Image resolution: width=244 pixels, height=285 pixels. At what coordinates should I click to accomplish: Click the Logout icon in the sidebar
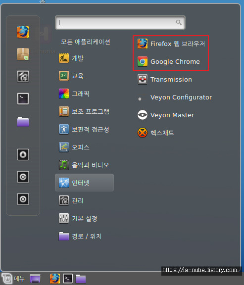pyautogui.click(x=23, y=177)
